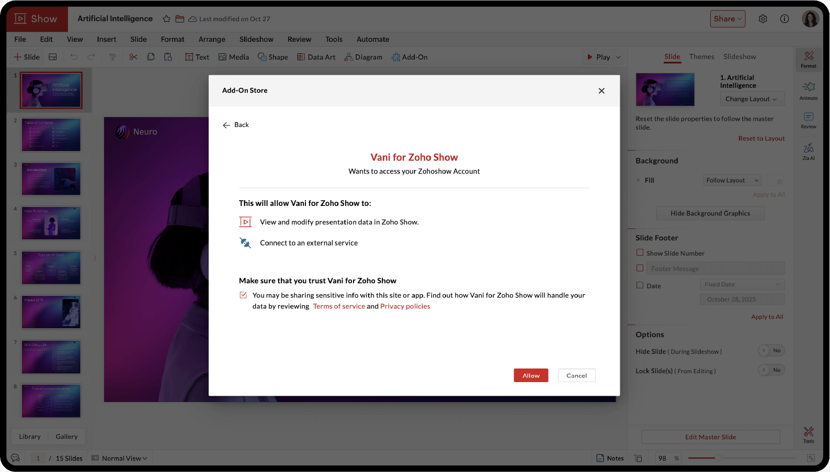The image size is (830, 472).
Task: Open the Diagram tool
Action: click(363, 57)
